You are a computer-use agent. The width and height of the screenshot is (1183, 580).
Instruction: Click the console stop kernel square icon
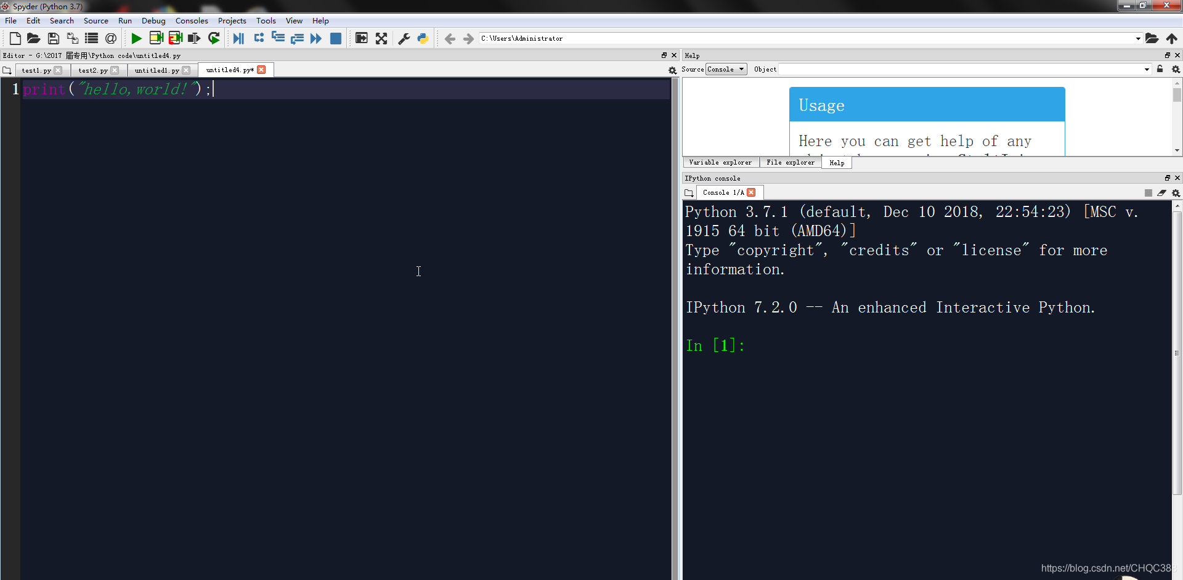pyautogui.click(x=1148, y=193)
